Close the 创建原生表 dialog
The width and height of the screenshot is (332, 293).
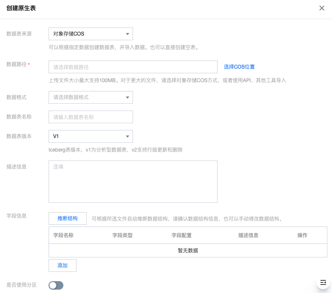pyautogui.click(x=322, y=8)
